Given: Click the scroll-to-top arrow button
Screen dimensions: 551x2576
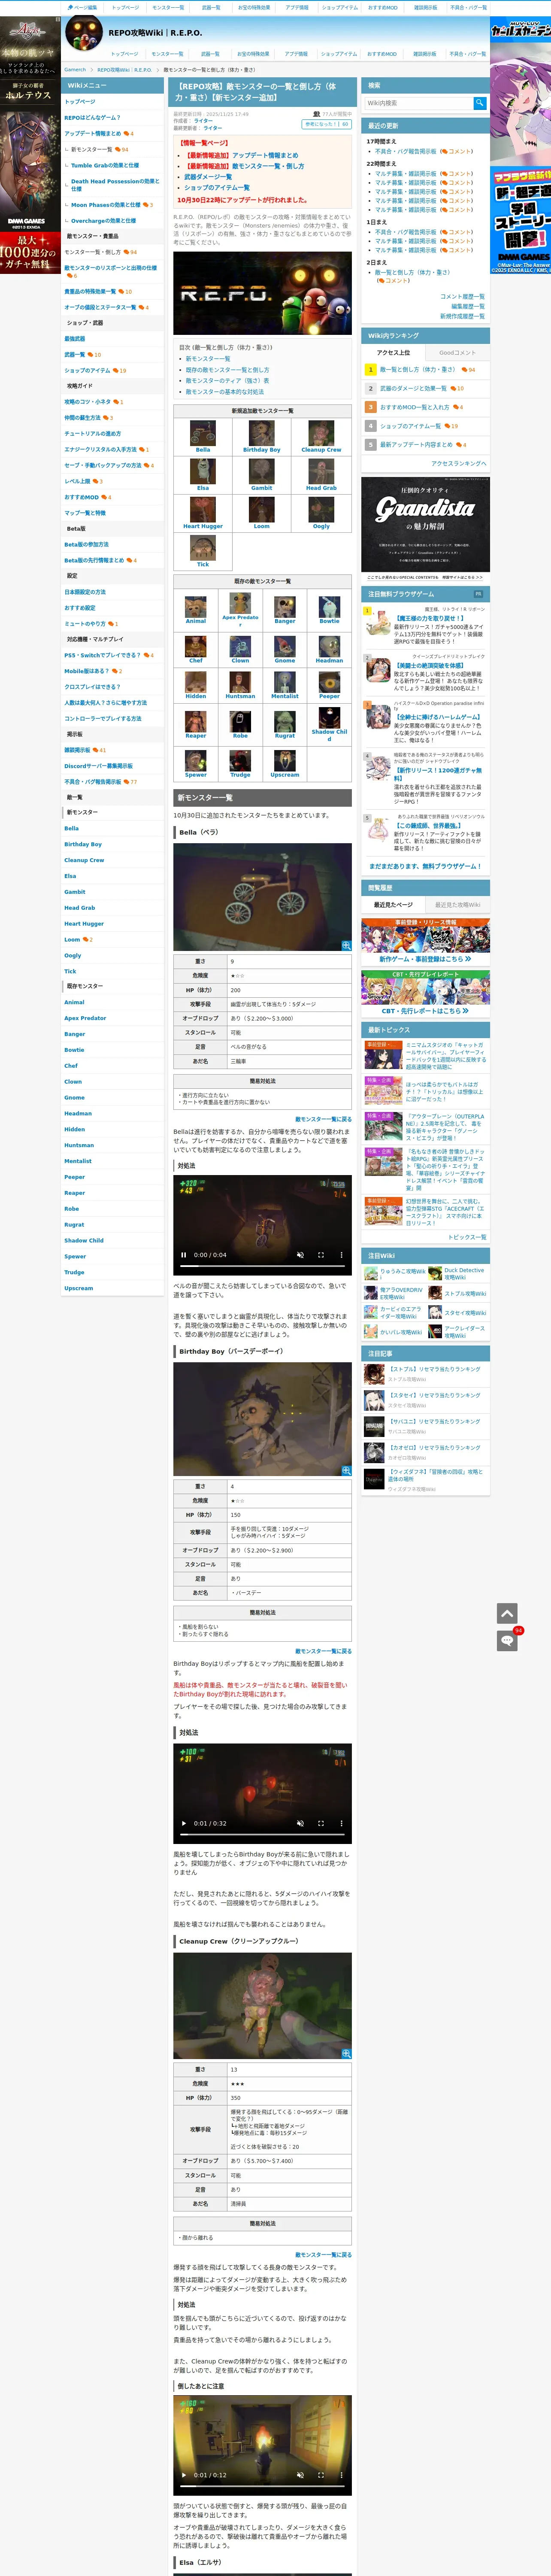Looking at the screenshot, I should point(507,1613).
